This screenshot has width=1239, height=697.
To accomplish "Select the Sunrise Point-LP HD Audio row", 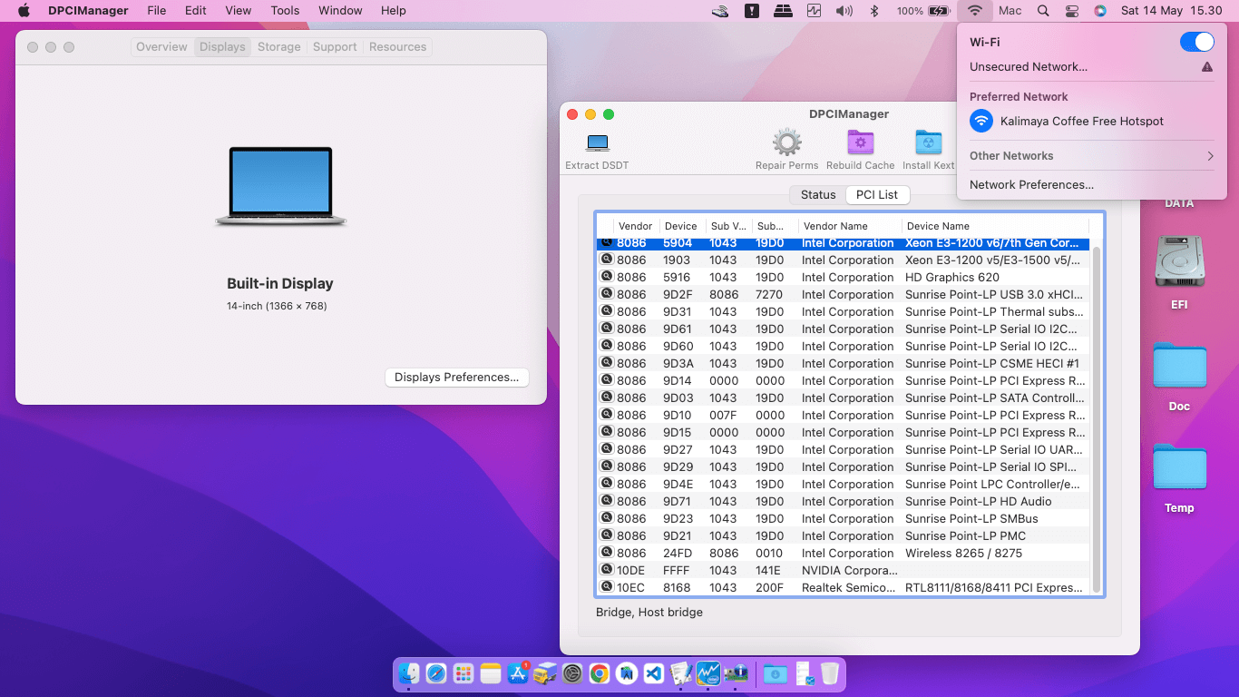I will 844,502.
